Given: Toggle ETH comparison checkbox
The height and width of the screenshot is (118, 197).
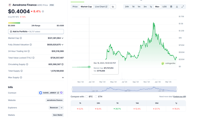Looking at the screenshot, I should (96, 96).
